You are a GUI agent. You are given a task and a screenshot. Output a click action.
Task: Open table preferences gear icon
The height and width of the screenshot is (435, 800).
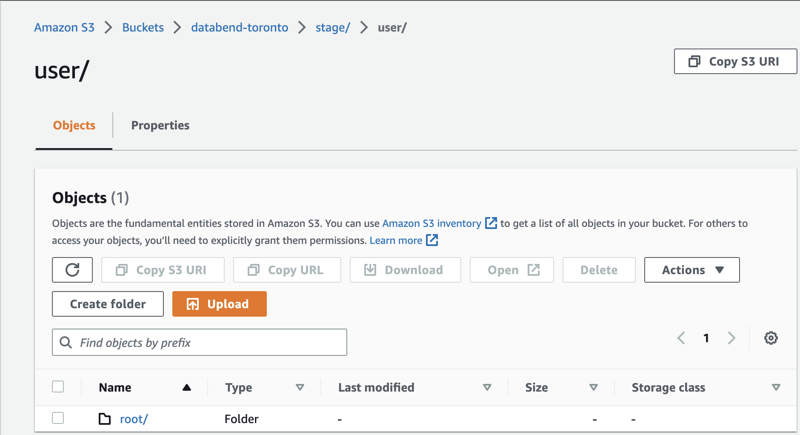click(771, 338)
